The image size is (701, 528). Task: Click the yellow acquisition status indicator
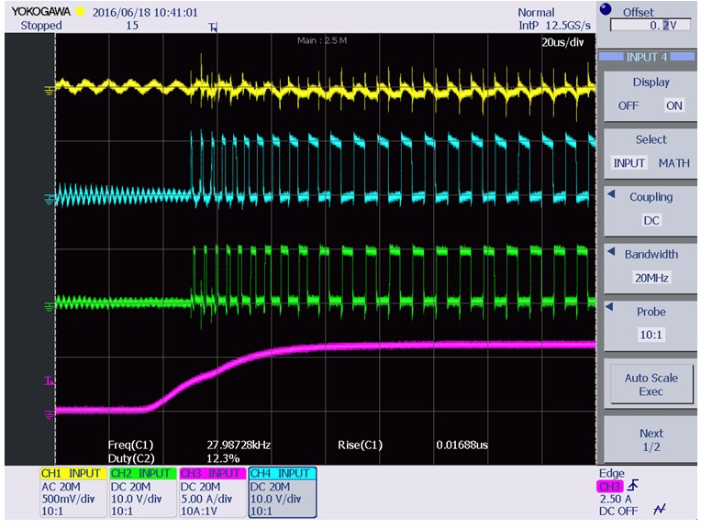point(80,12)
